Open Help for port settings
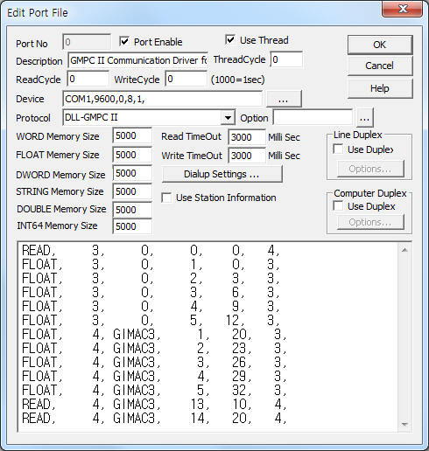 tap(380, 88)
